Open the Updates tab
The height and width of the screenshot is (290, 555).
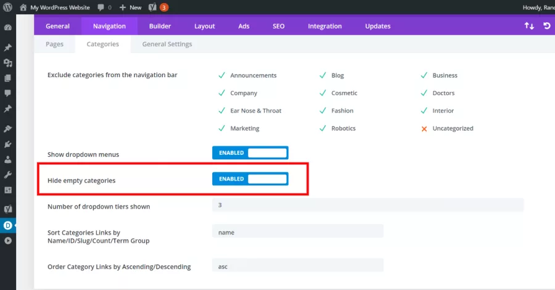pos(377,26)
